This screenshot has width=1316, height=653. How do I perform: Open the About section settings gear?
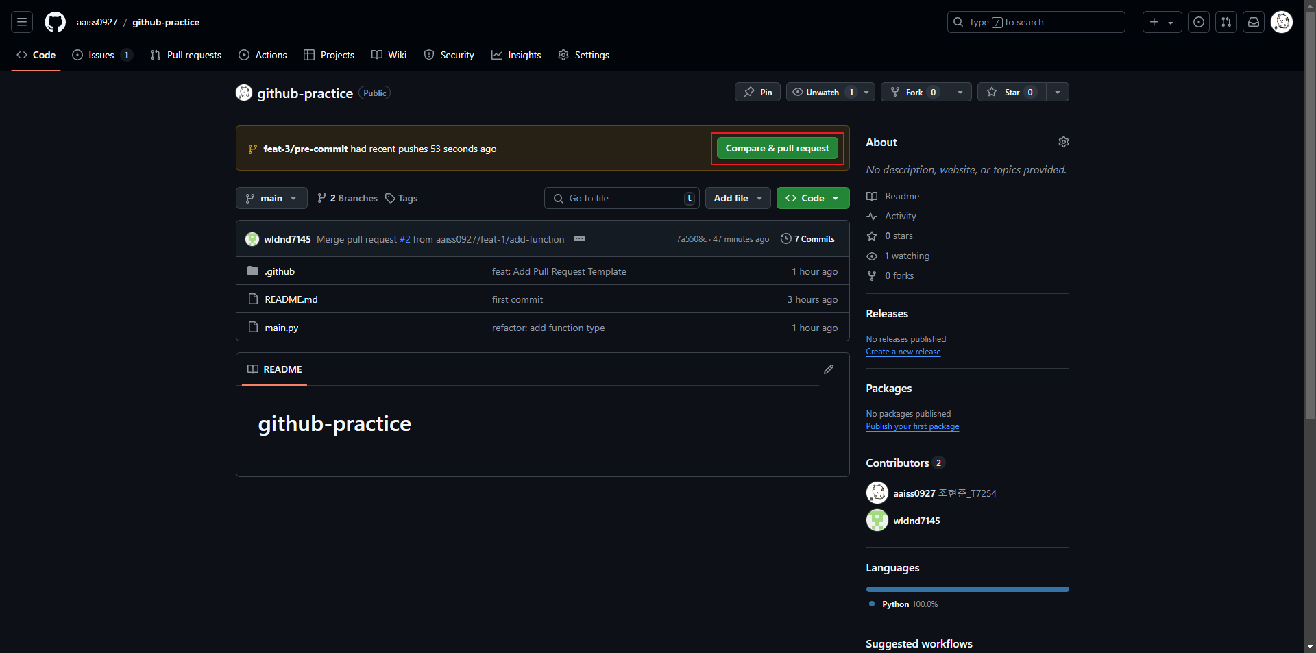(1064, 142)
